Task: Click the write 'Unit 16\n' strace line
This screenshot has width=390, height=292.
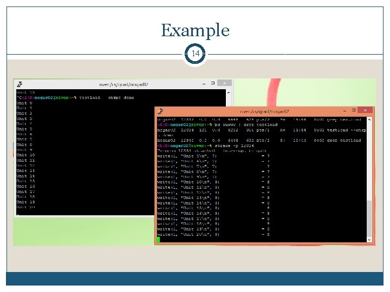Action: click(213, 213)
